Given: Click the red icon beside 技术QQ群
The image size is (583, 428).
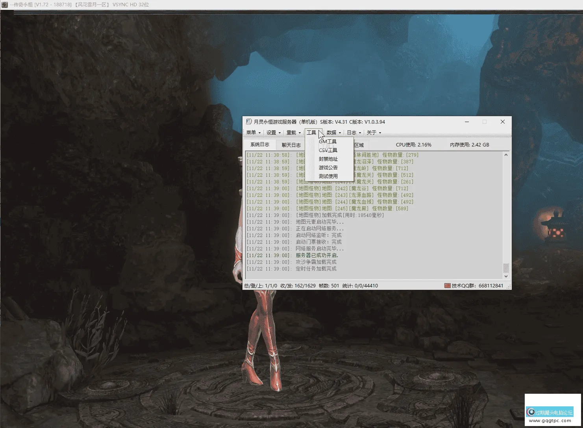Looking at the screenshot, I should coord(447,285).
